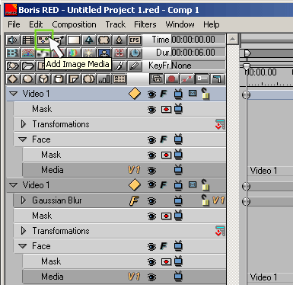Open the Composition menu

[x=74, y=24]
